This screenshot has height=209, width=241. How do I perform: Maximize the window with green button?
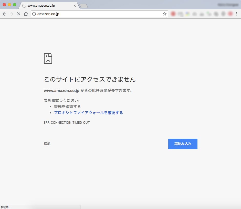(x=15, y=5)
